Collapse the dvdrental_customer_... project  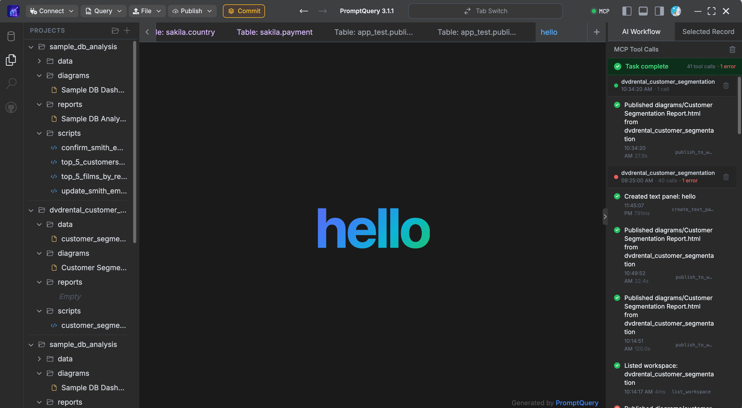[31, 210]
